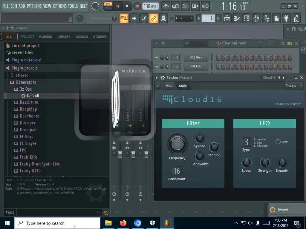
Task: Toggle typing keyboard to piano
Action: pos(124,18)
